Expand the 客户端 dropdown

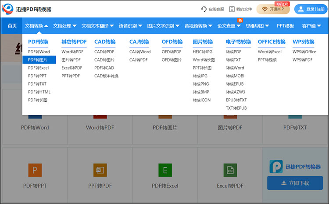point(311,26)
